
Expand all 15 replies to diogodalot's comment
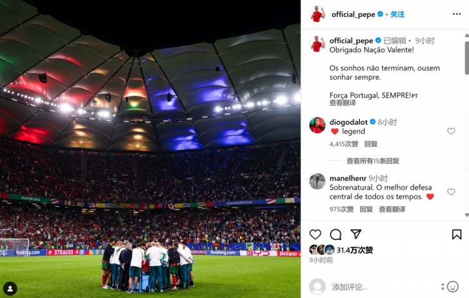click(x=373, y=161)
